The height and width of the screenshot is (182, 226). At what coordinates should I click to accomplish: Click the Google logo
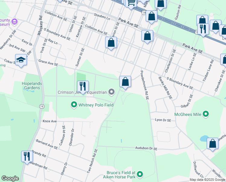pyautogui.click(x=10, y=178)
